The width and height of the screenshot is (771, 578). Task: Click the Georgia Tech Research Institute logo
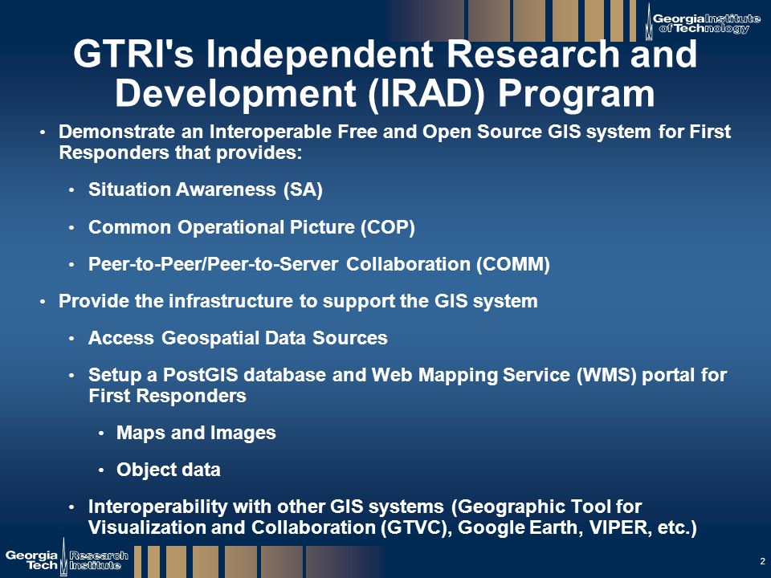(x=67, y=558)
